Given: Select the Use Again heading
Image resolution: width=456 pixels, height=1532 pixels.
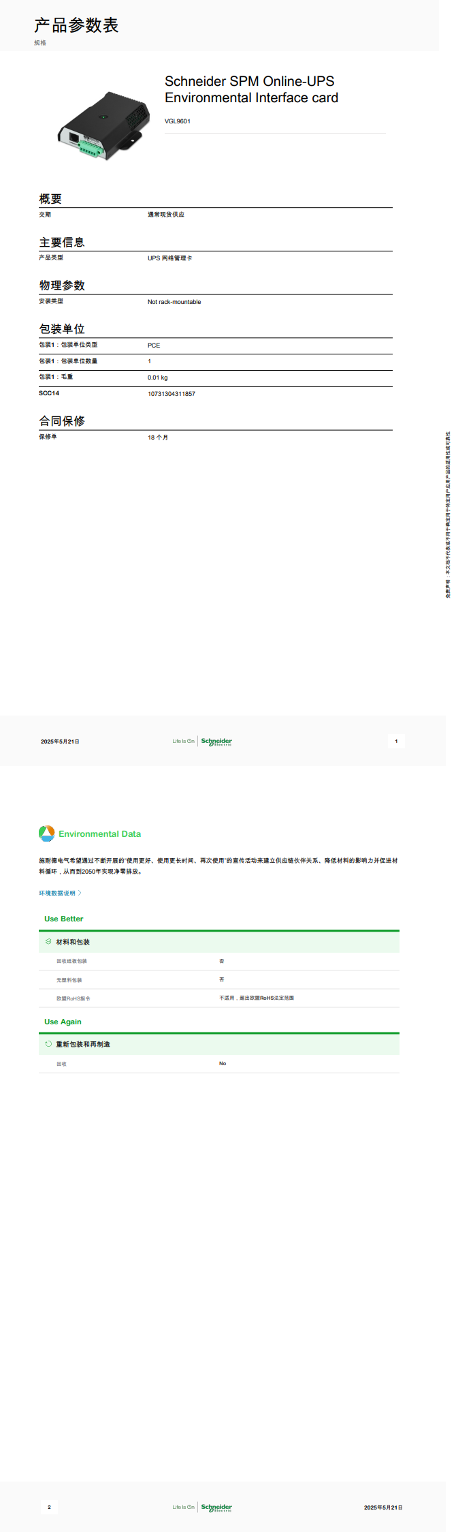Looking at the screenshot, I should (63, 1022).
